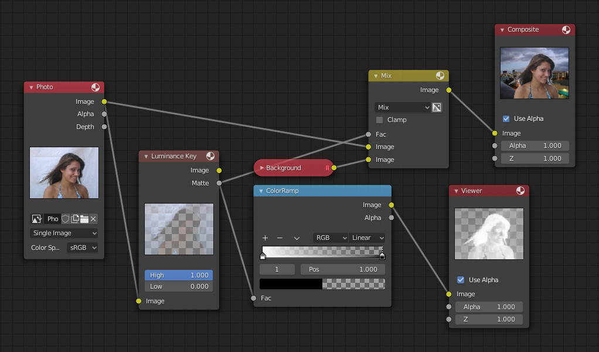The height and width of the screenshot is (352, 599).
Task: Disable Use Alpha in the Composite node
Action: coord(505,119)
